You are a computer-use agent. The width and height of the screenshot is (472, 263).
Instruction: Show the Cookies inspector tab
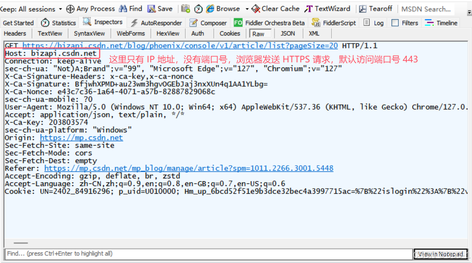pyautogui.click(x=230, y=34)
